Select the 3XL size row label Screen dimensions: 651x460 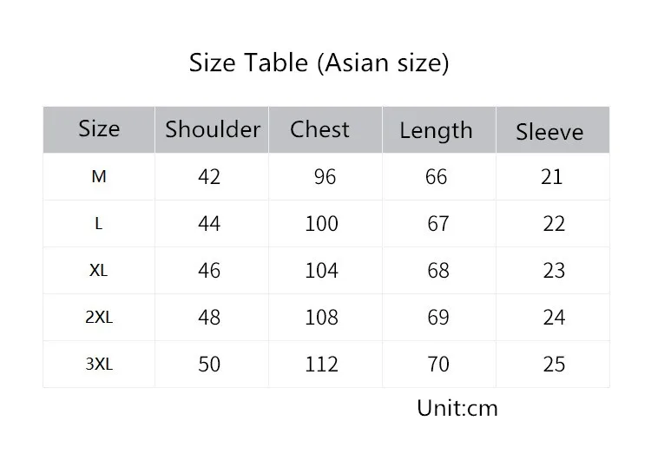(99, 365)
